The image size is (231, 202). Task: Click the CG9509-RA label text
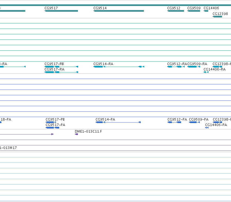click(x=197, y=64)
